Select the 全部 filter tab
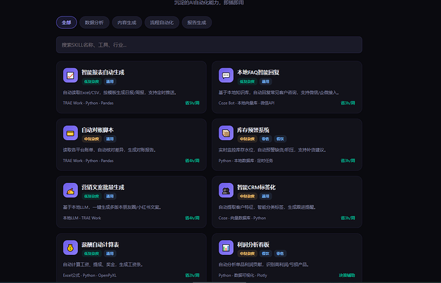 pos(66,22)
